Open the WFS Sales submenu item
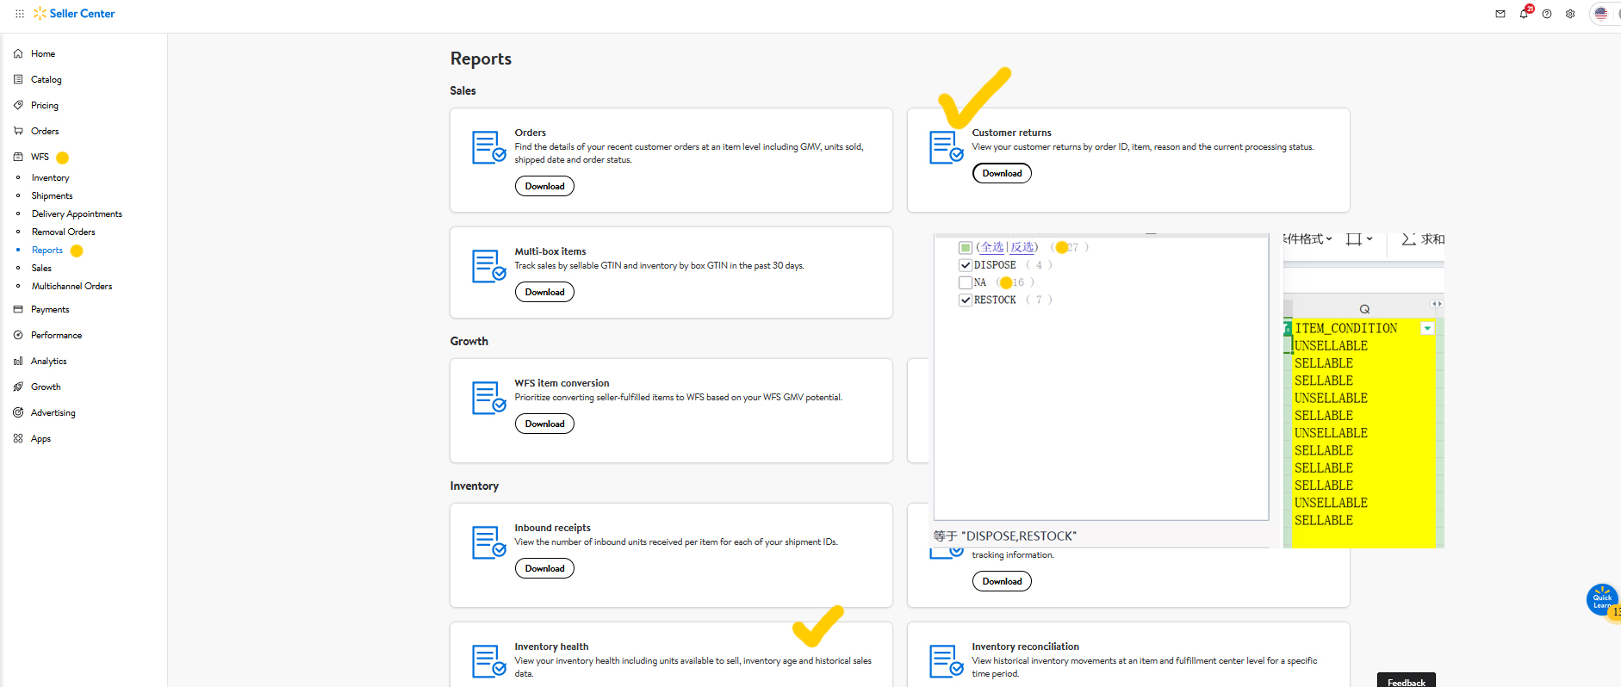The image size is (1621, 687). click(x=41, y=268)
